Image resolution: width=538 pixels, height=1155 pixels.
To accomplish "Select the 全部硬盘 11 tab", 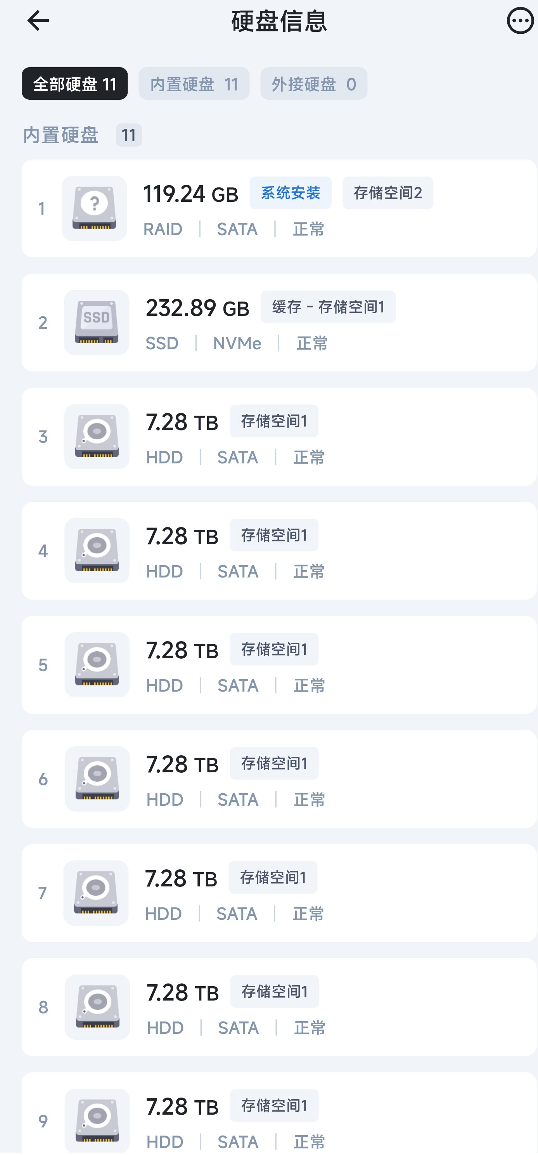I will point(75,84).
